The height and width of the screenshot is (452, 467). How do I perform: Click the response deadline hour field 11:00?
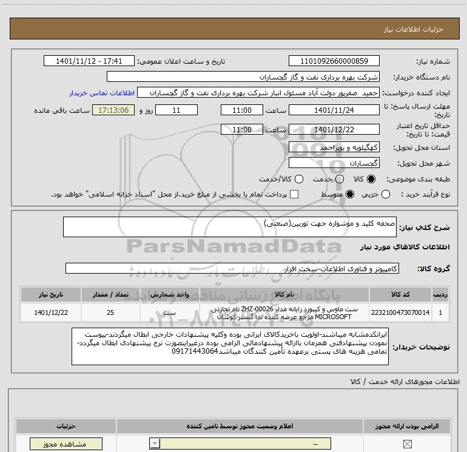[x=242, y=110]
